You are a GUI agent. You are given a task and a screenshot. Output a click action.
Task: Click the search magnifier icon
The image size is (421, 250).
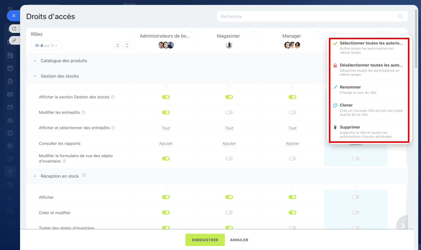point(400,16)
